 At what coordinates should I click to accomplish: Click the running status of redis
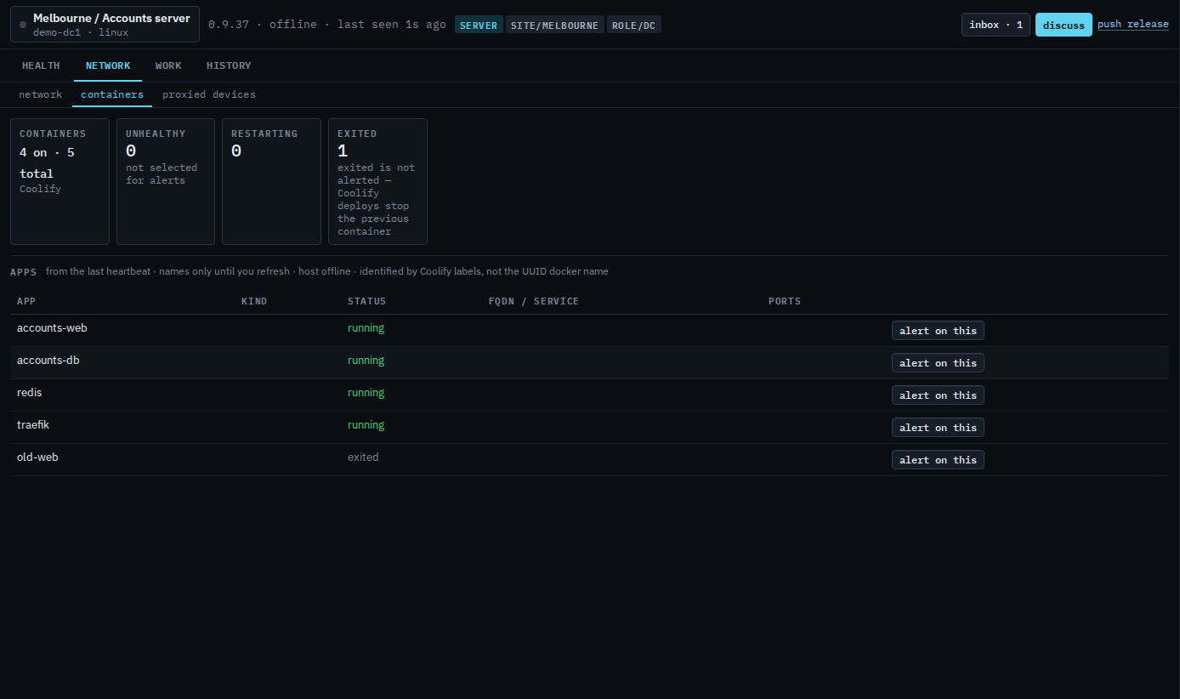(x=366, y=393)
